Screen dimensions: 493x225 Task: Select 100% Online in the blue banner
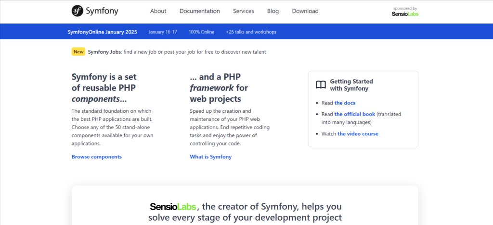pyautogui.click(x=201, y=32)
